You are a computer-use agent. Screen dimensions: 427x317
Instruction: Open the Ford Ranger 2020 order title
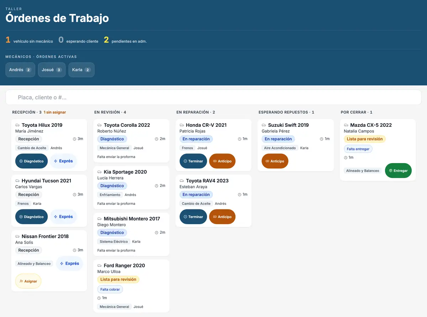125,265
